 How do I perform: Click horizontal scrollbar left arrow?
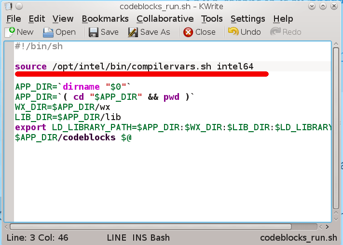(6, 227)
